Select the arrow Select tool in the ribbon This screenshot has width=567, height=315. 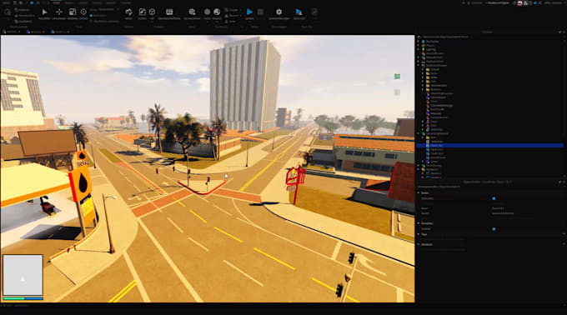[44, 12]
